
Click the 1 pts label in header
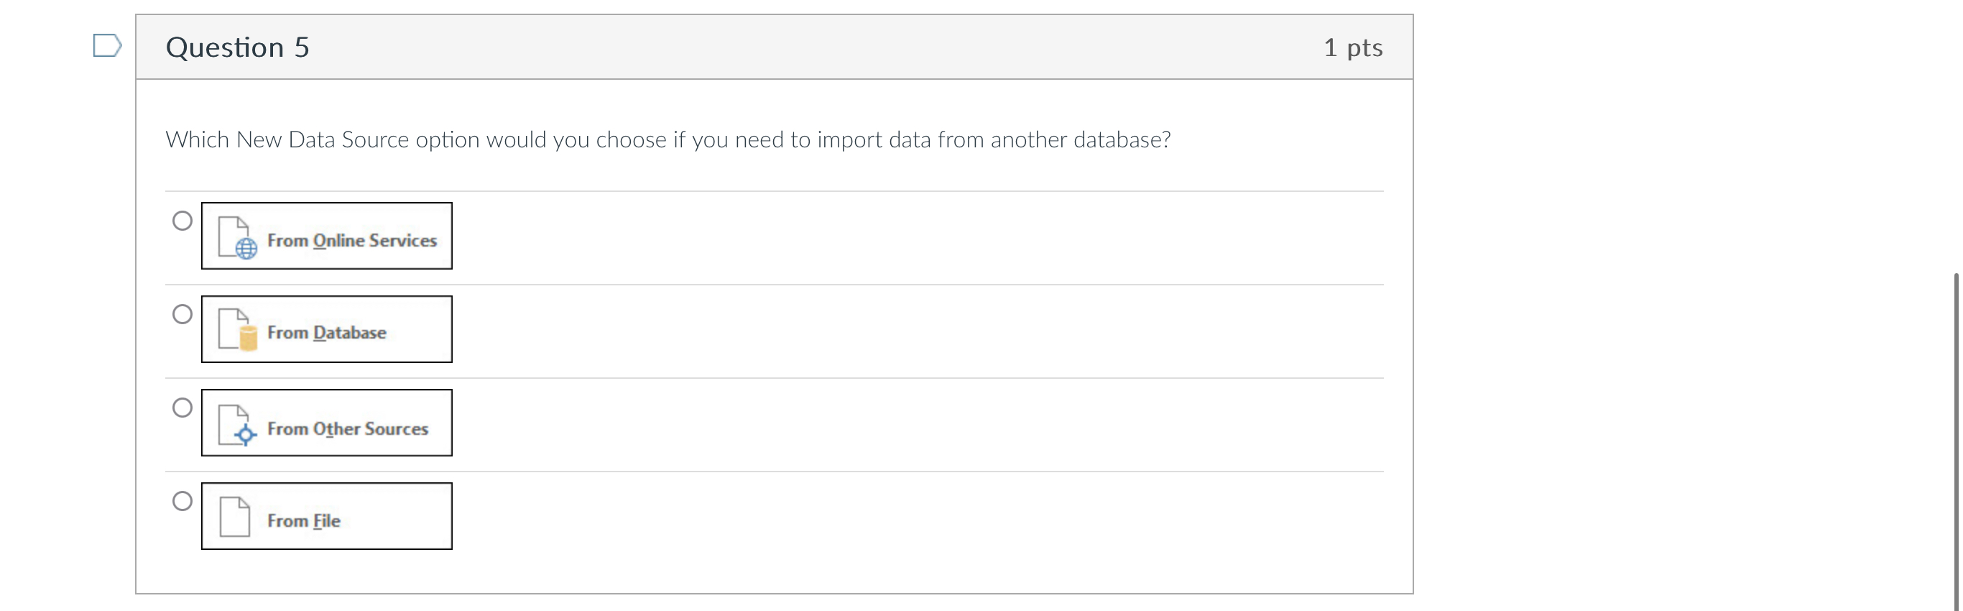(x=1354, y=48)
